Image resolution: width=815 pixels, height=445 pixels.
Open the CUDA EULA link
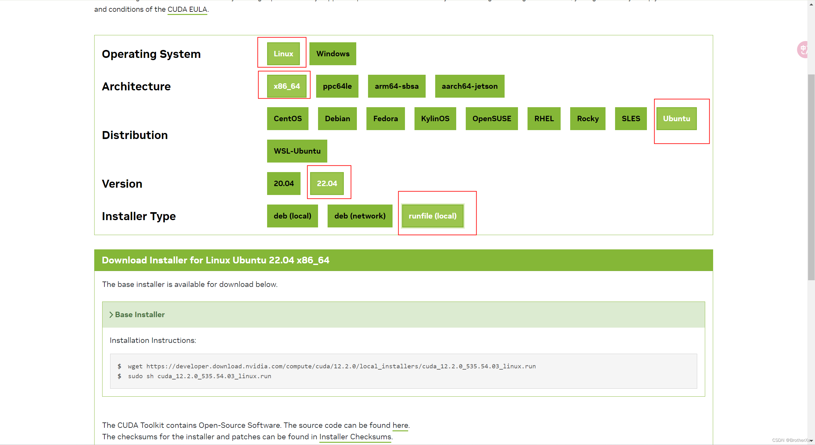pyautogui.click(x=187, y=10)
